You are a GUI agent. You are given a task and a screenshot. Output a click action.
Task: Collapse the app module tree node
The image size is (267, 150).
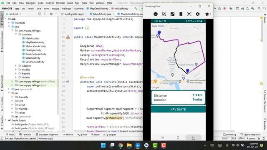[5, 19]
